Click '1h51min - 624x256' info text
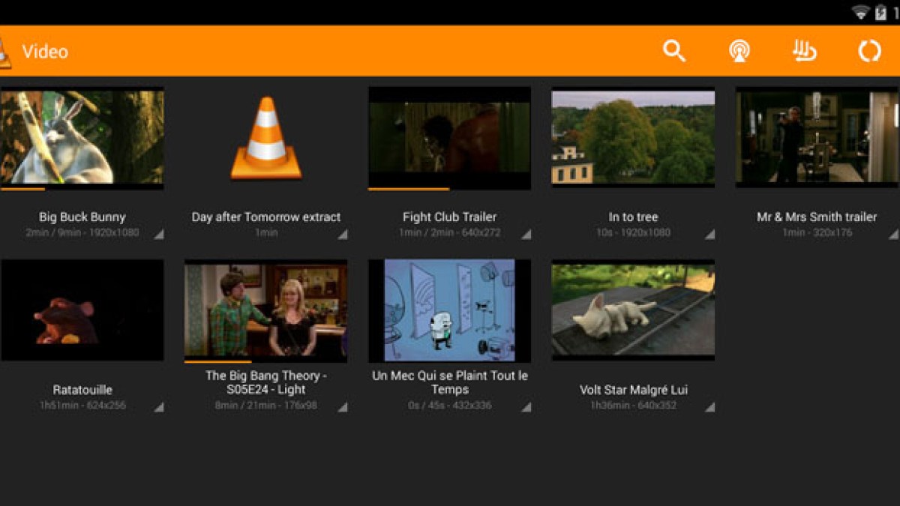This screenshot has height=506, width=900. pos(82,406)
